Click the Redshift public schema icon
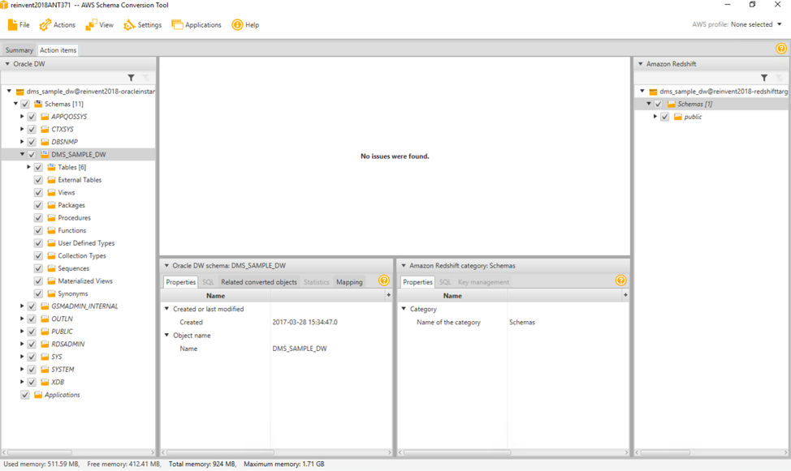Image resolution: width=791 pixels, height=471 pixels. coord(677,117)
